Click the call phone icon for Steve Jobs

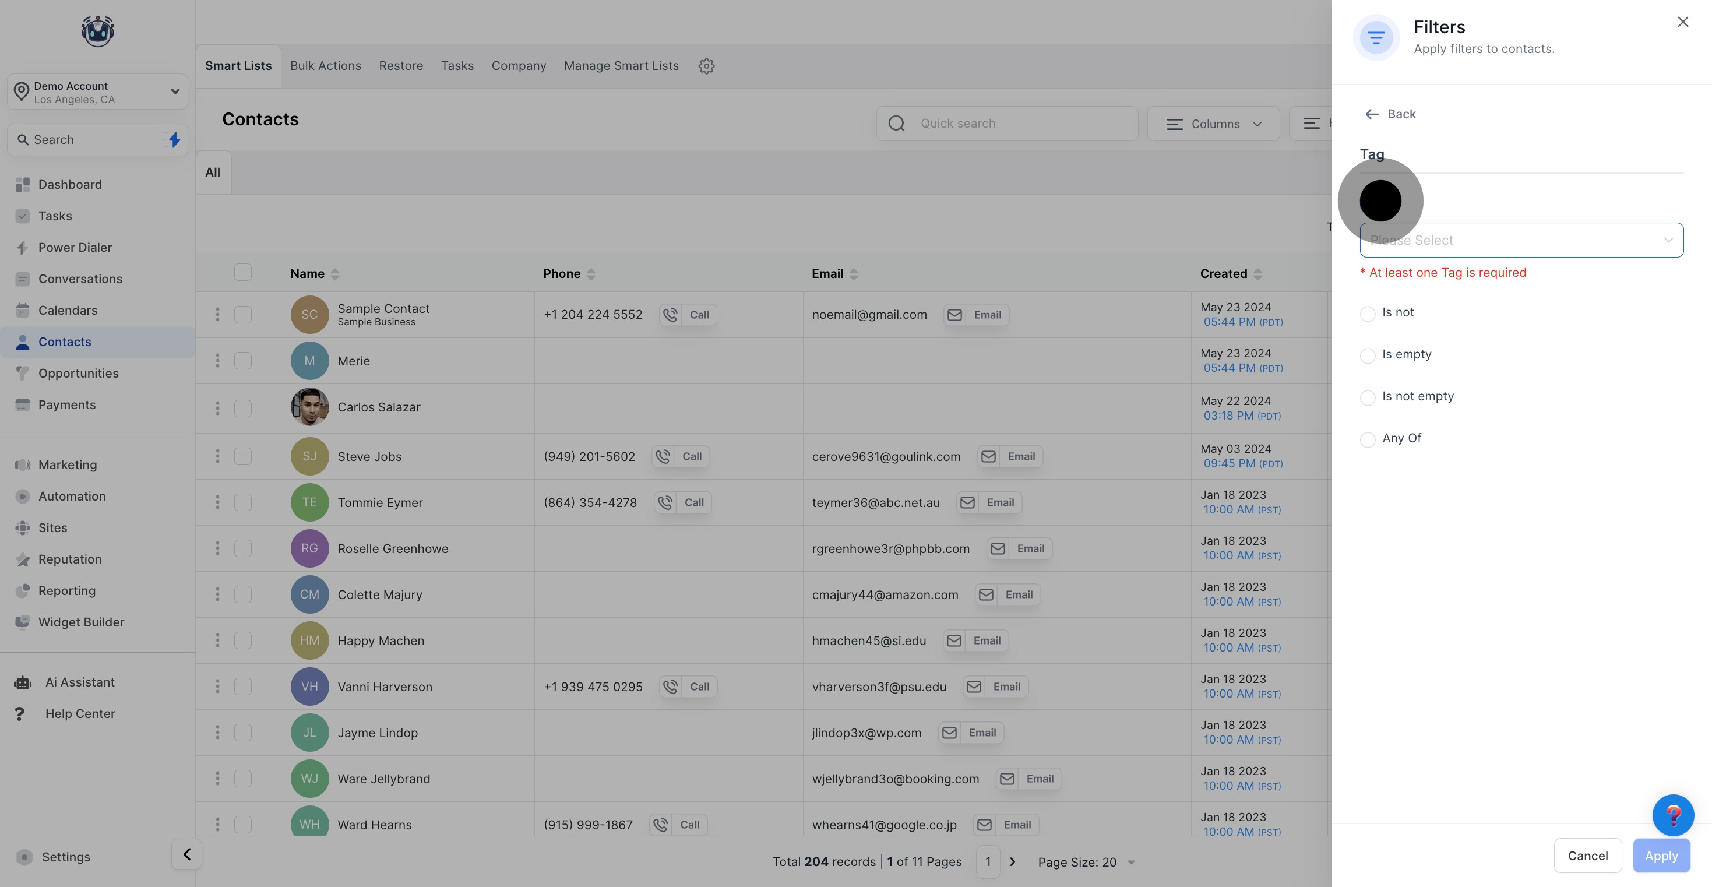tap(663, 456)
